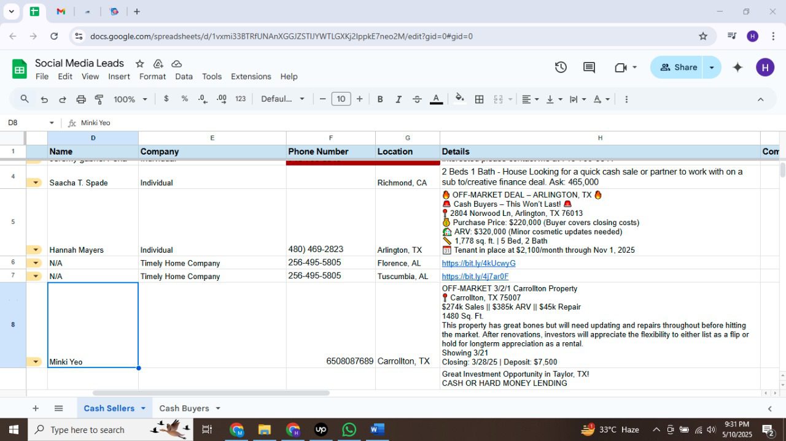Screen dimensions: 786x441
Task: Click the Undo arrow in toolbar
Action: tap(44, 99)
